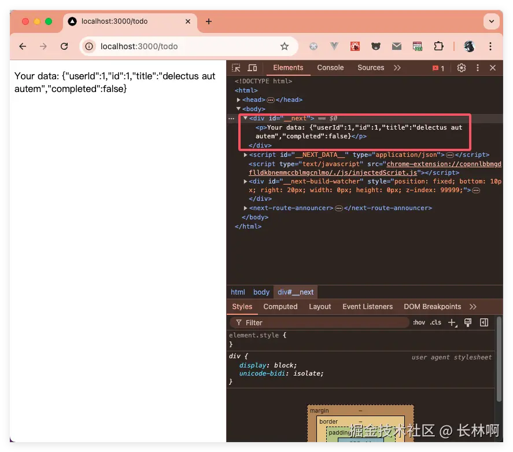Expand the __NEXT_DATA__ script node

[245, 155]
